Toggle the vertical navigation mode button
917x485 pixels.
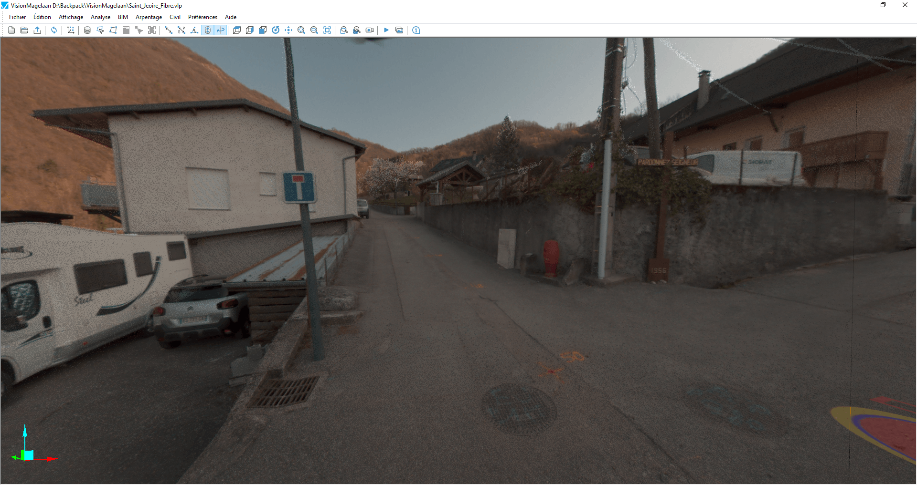[x=208, y=30]
